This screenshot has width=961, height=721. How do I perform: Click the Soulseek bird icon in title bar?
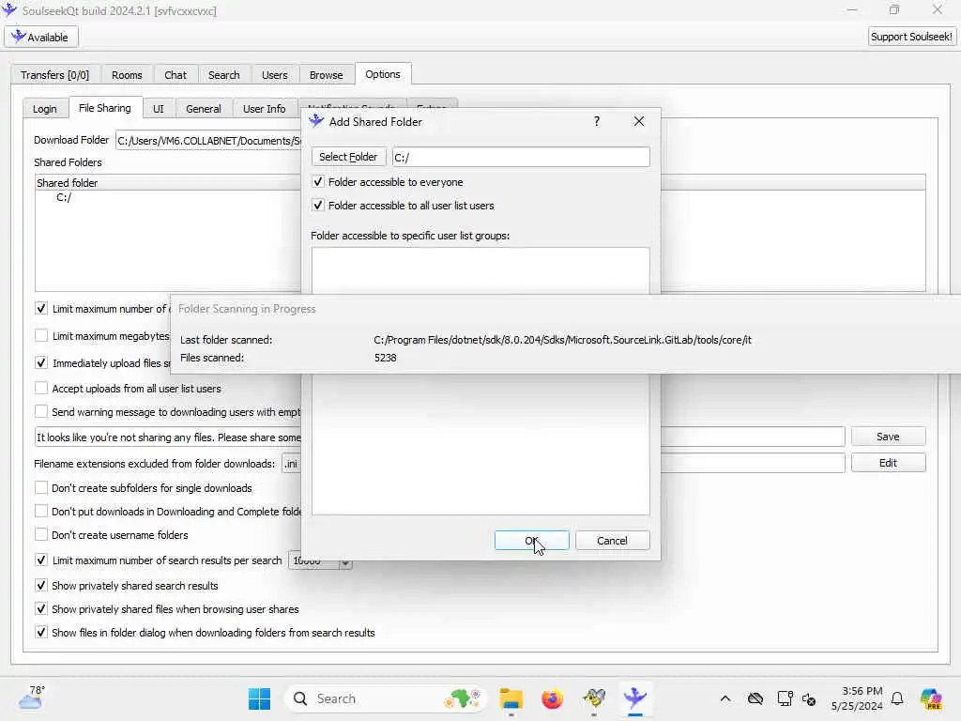tap(9, 9)
